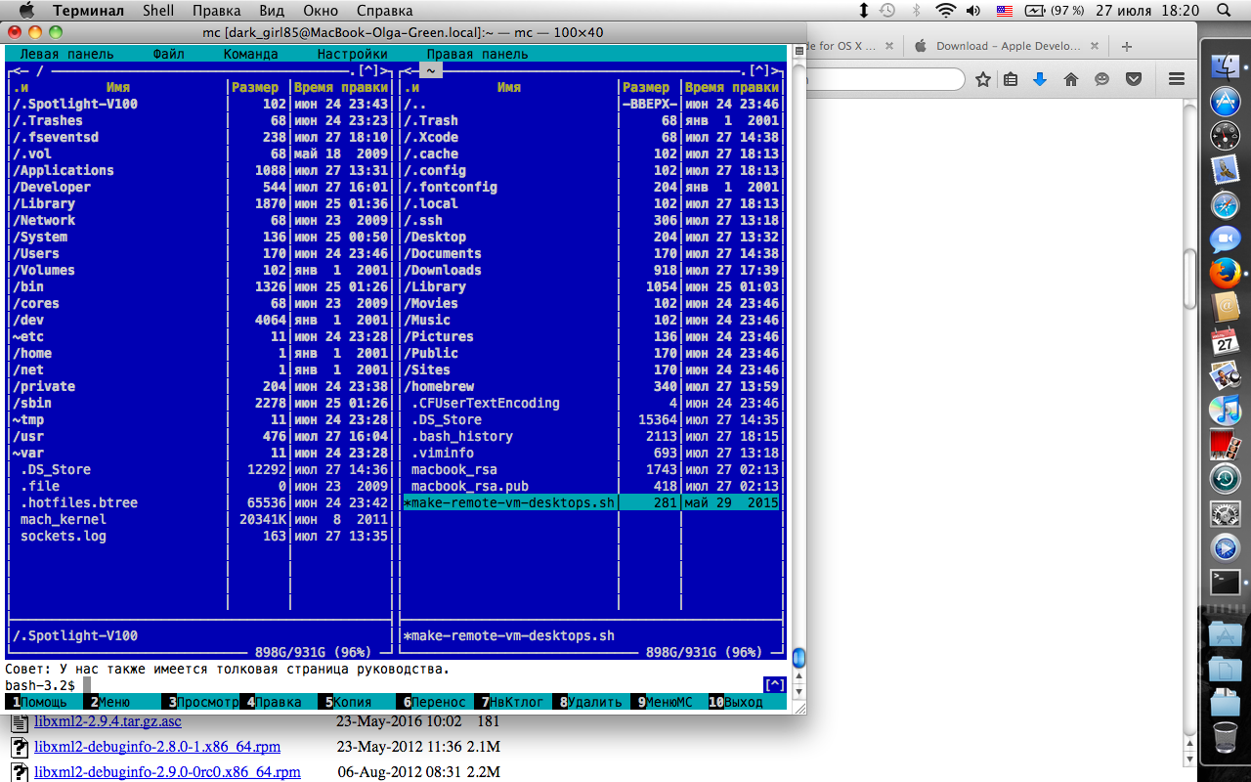Bookmark page with Firefox star icon
The height and width of the screenshot is (782, 1251).
(x=983, y=79)
